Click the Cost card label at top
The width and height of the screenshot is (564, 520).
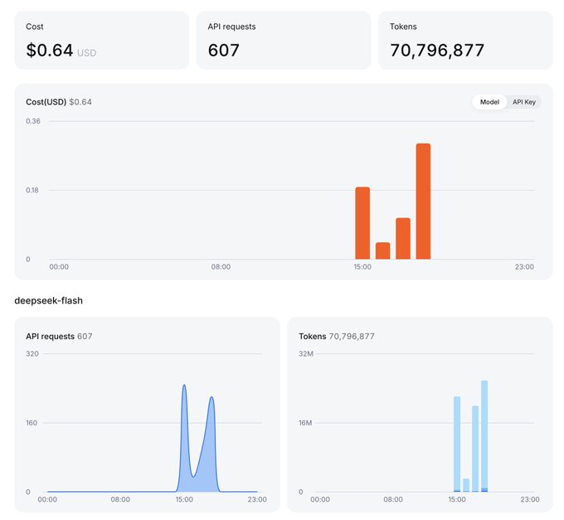pos(35,27)
